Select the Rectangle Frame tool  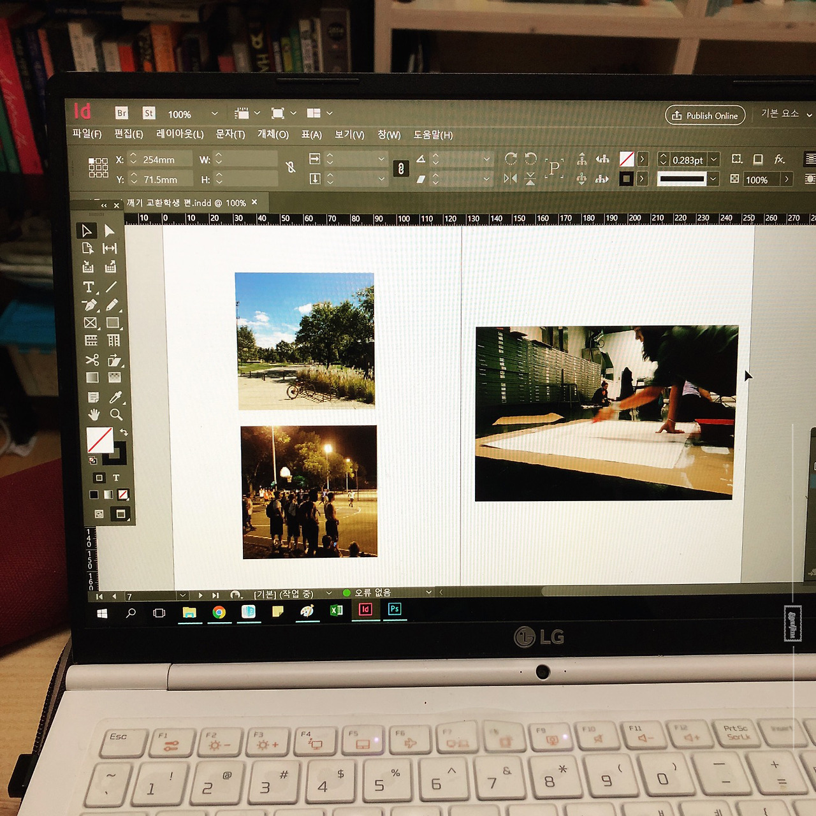point(91,323)
